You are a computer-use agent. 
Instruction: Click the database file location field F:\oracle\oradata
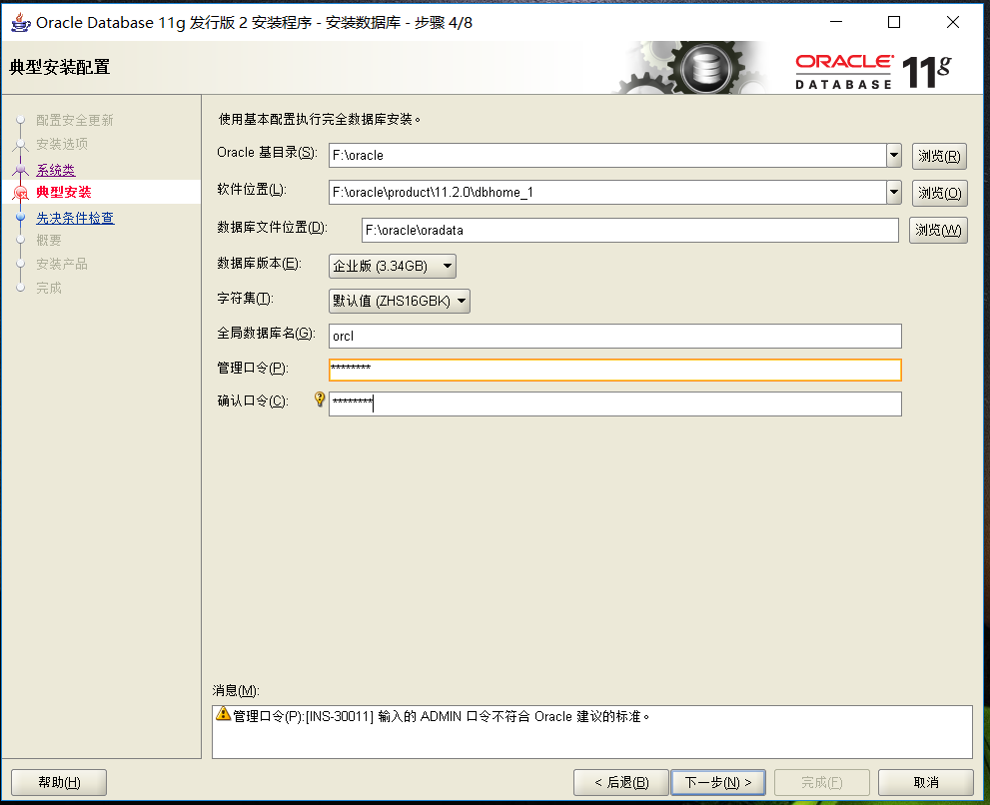tap(630, 230)
